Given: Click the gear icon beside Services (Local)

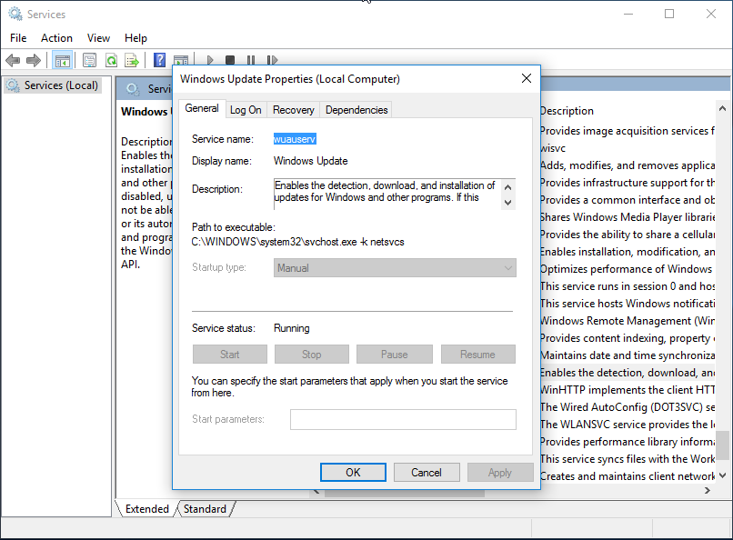Looking at the screenshot, I should [x=13, y=85].
